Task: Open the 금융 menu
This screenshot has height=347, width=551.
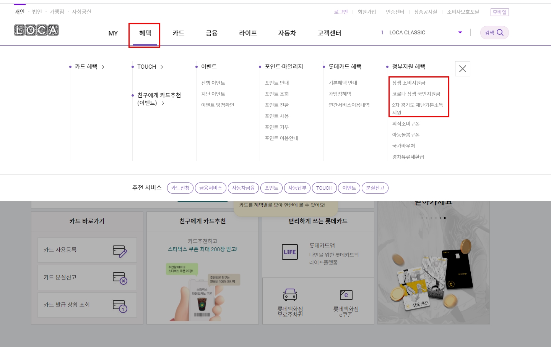Action: click(211, 33)
